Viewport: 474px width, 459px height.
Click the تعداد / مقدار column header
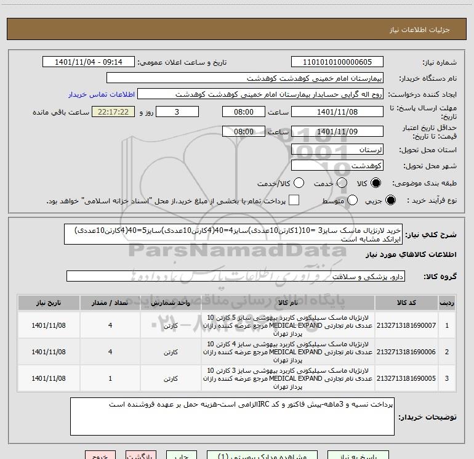click(x=110, y=303)
